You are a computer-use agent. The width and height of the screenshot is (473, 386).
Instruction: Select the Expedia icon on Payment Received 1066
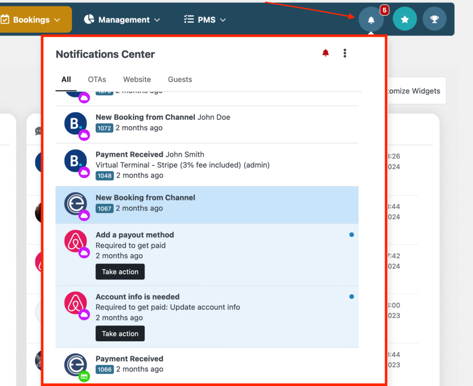click(75, 364)
